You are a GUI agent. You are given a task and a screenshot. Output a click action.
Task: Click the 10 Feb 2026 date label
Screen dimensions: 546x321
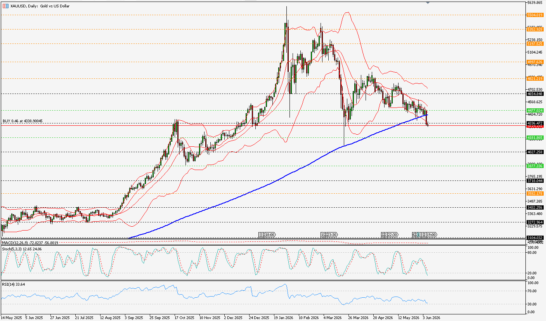click(309, 317)
